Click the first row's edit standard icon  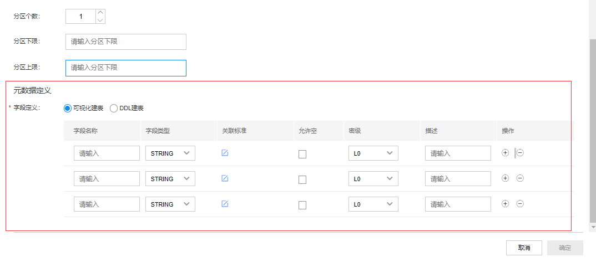[225, 153]
